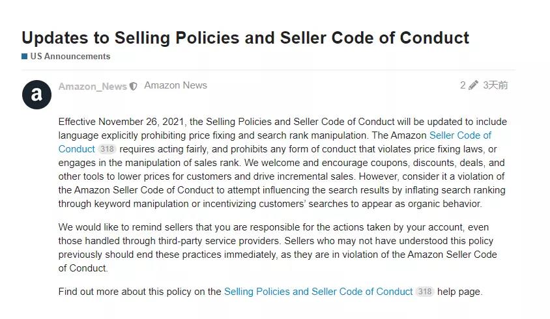Click the Find out more about this policy text
Image resolution: width=550 pixels, height=319 pixels.
click(139, 292)
